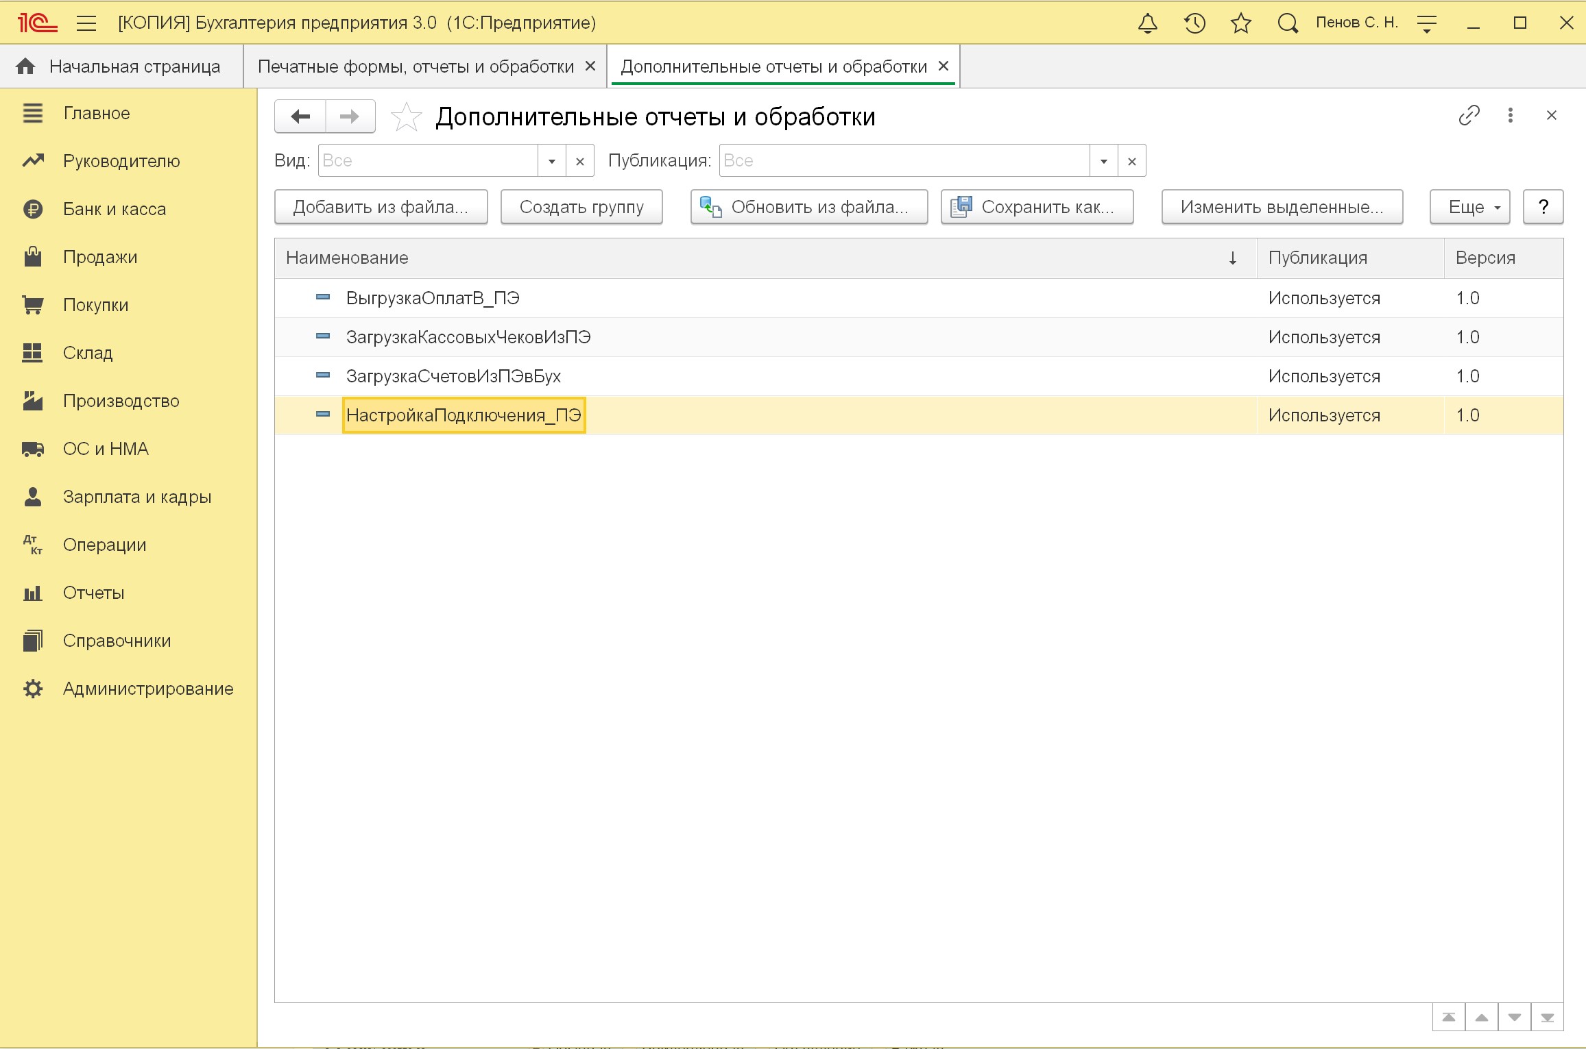Click the Вид filter field

(x=428, y=160)
